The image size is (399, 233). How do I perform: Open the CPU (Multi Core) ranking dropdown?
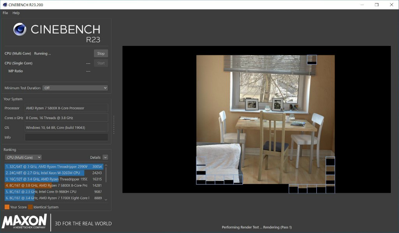point(23,157)
